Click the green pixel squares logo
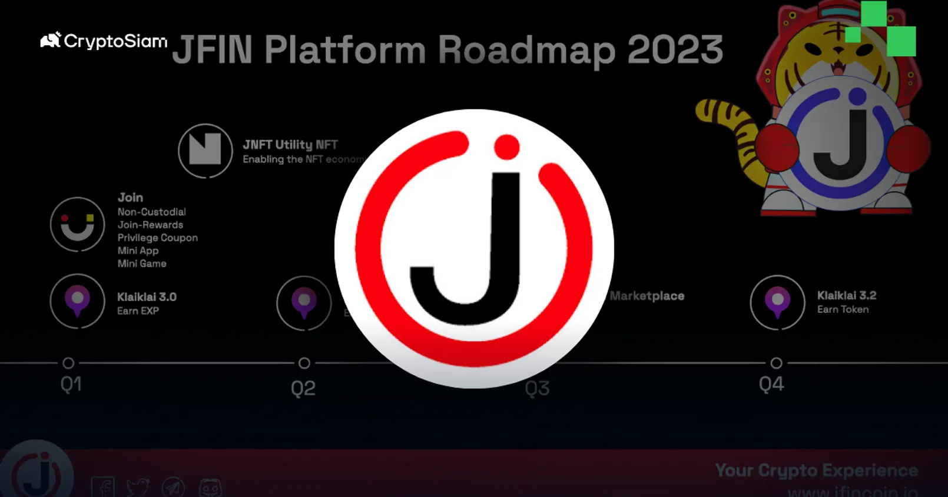 [x=880, y=28]
